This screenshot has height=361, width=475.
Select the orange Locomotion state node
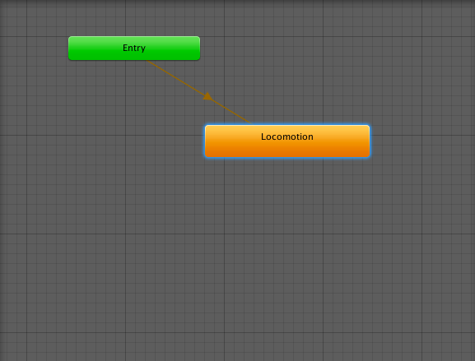coord(287,141)
